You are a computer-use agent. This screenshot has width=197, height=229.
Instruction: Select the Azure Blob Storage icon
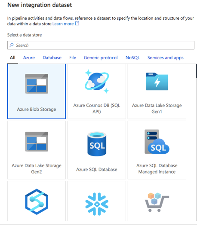(x=37, y=84)
